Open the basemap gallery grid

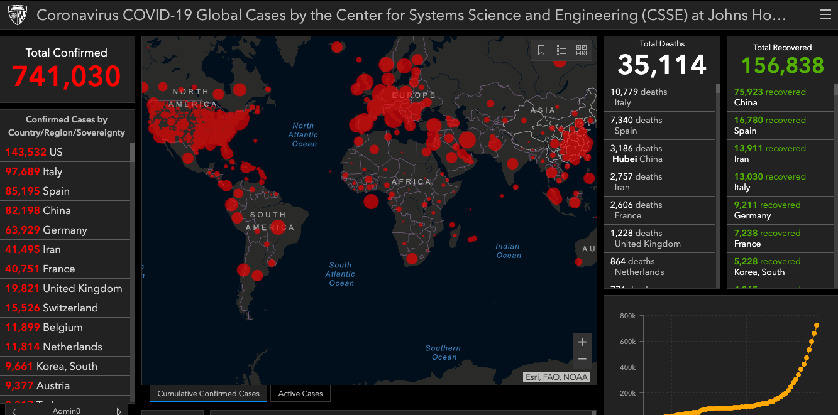(x=582, y=50)
